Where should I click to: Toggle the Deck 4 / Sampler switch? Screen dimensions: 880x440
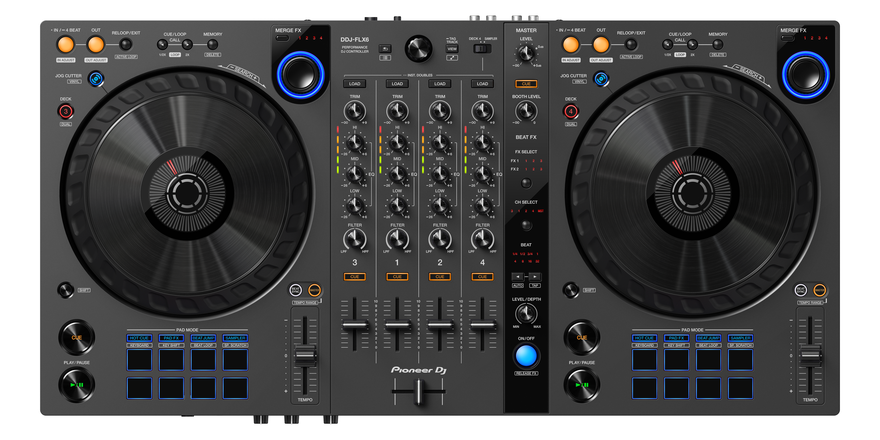[482, 49]
